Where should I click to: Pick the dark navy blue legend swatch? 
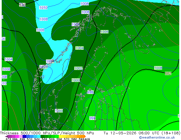pos(24,136)
